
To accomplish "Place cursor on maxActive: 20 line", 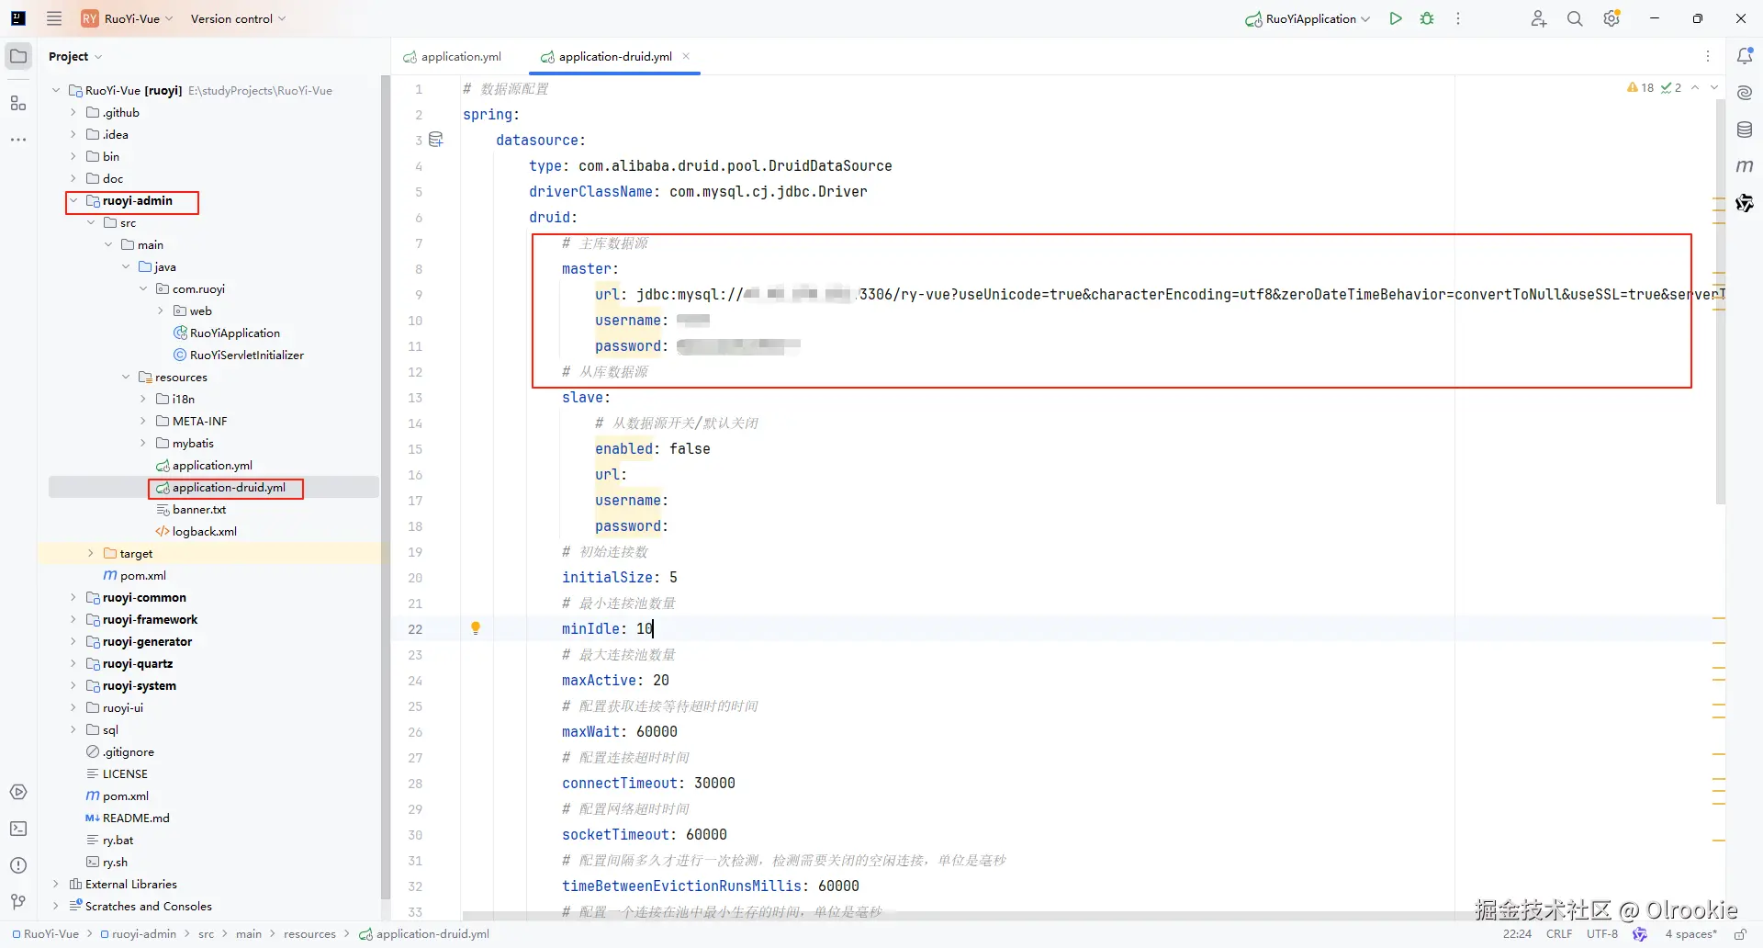I will [615, 680].
